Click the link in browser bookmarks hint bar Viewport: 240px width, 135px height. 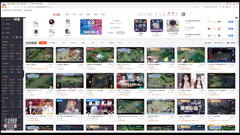[x=28, y=10]
